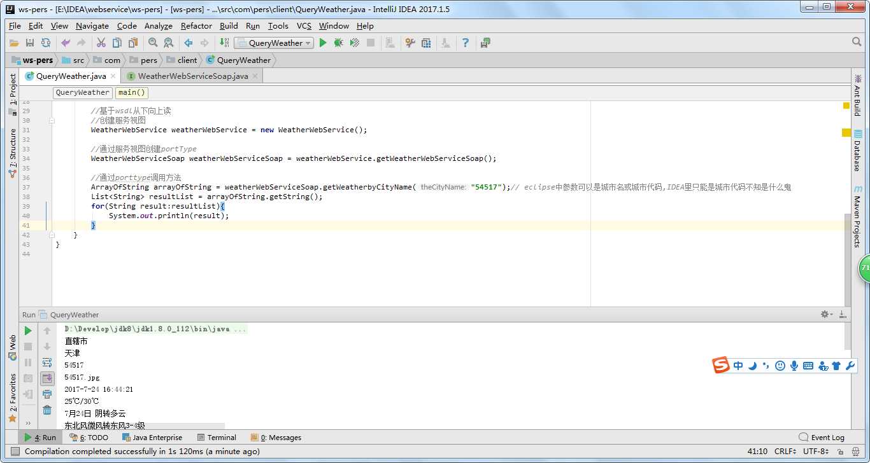Click Up the Stack Trace arrow in the Run panel

[x=47, y=331]
